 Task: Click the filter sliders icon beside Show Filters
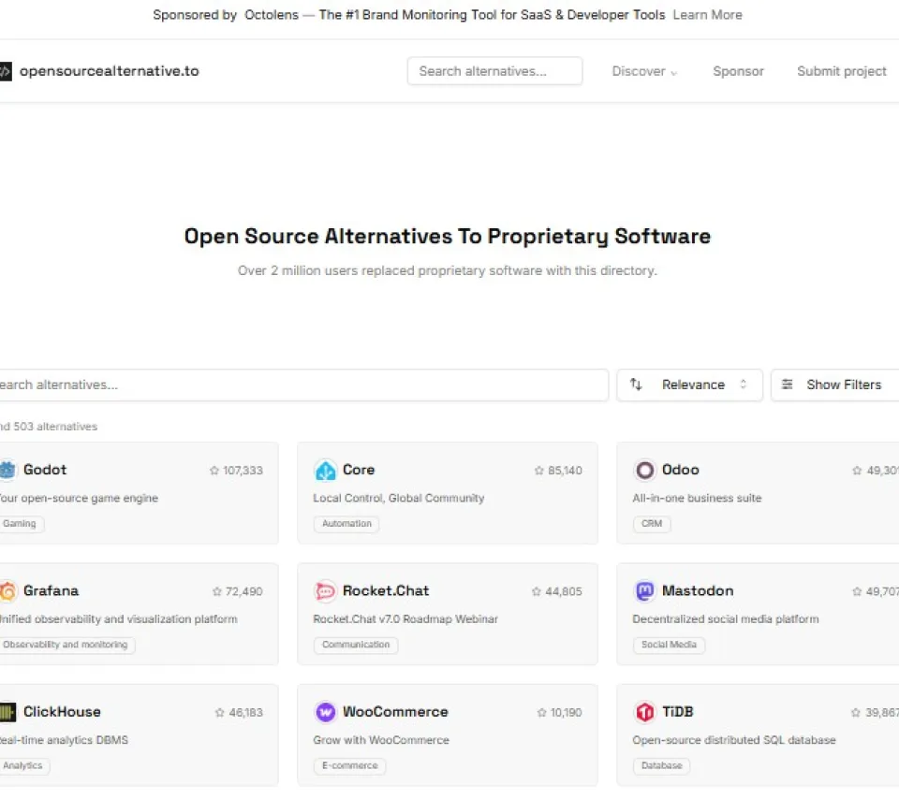pos(788,385)
